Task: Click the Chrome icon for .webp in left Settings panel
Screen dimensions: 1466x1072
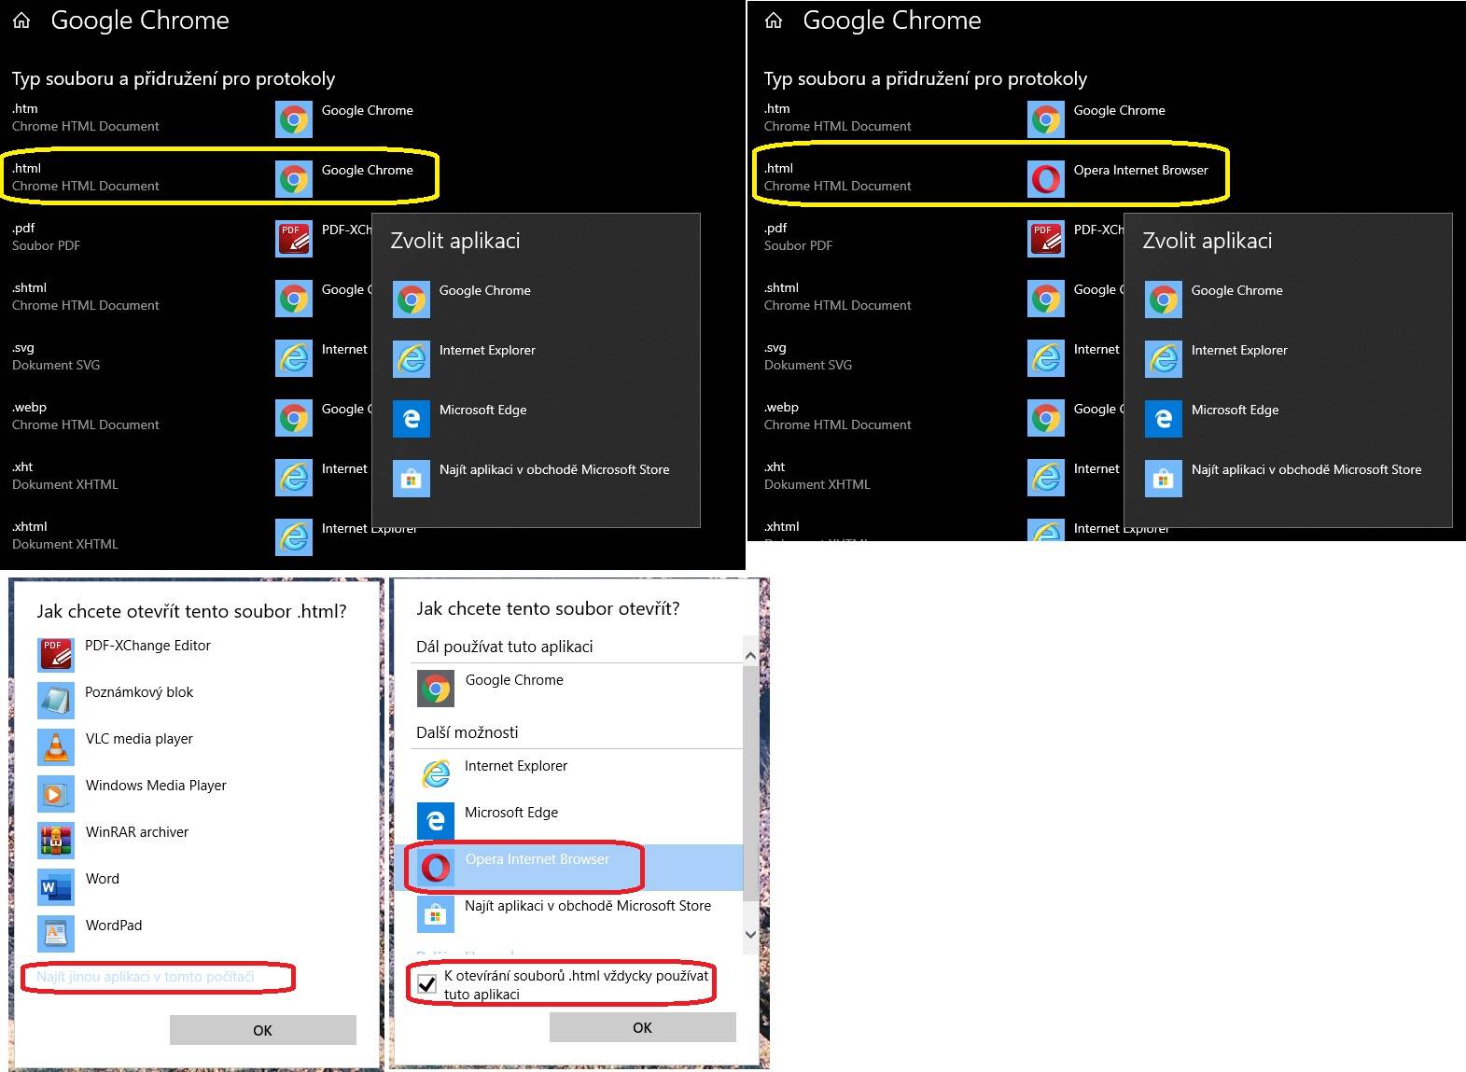Action: (x=294, y=418)
